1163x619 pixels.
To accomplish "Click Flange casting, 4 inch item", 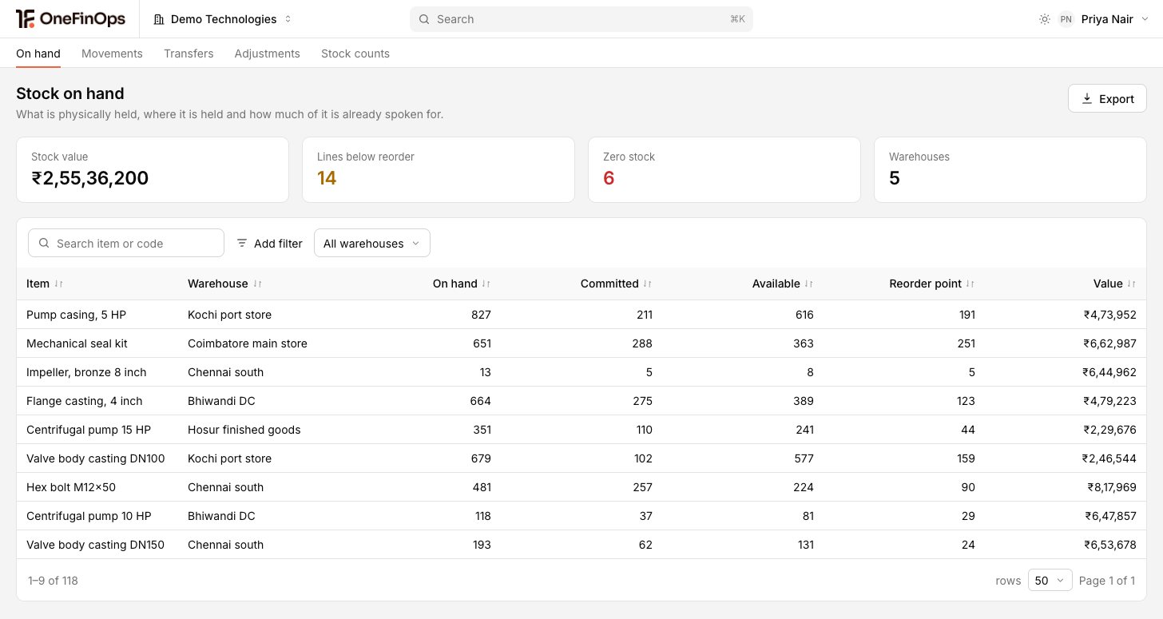I will (x=85, y=401).
